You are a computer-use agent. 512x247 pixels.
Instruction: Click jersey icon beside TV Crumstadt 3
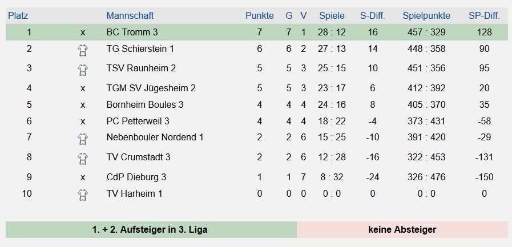coord(83,159)
